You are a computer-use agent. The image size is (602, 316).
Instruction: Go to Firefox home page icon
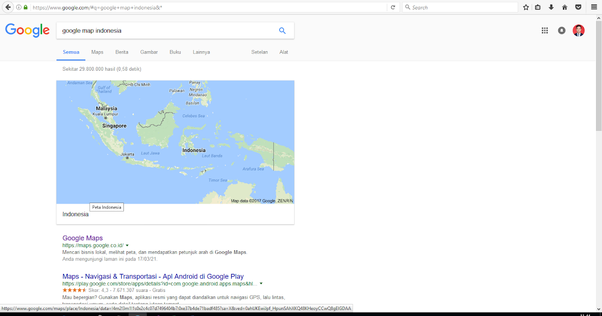(565, 8)
